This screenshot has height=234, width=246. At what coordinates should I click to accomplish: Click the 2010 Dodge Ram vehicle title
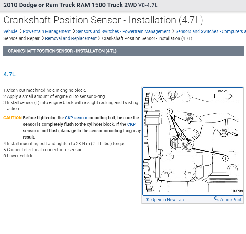tap(80, 5)
